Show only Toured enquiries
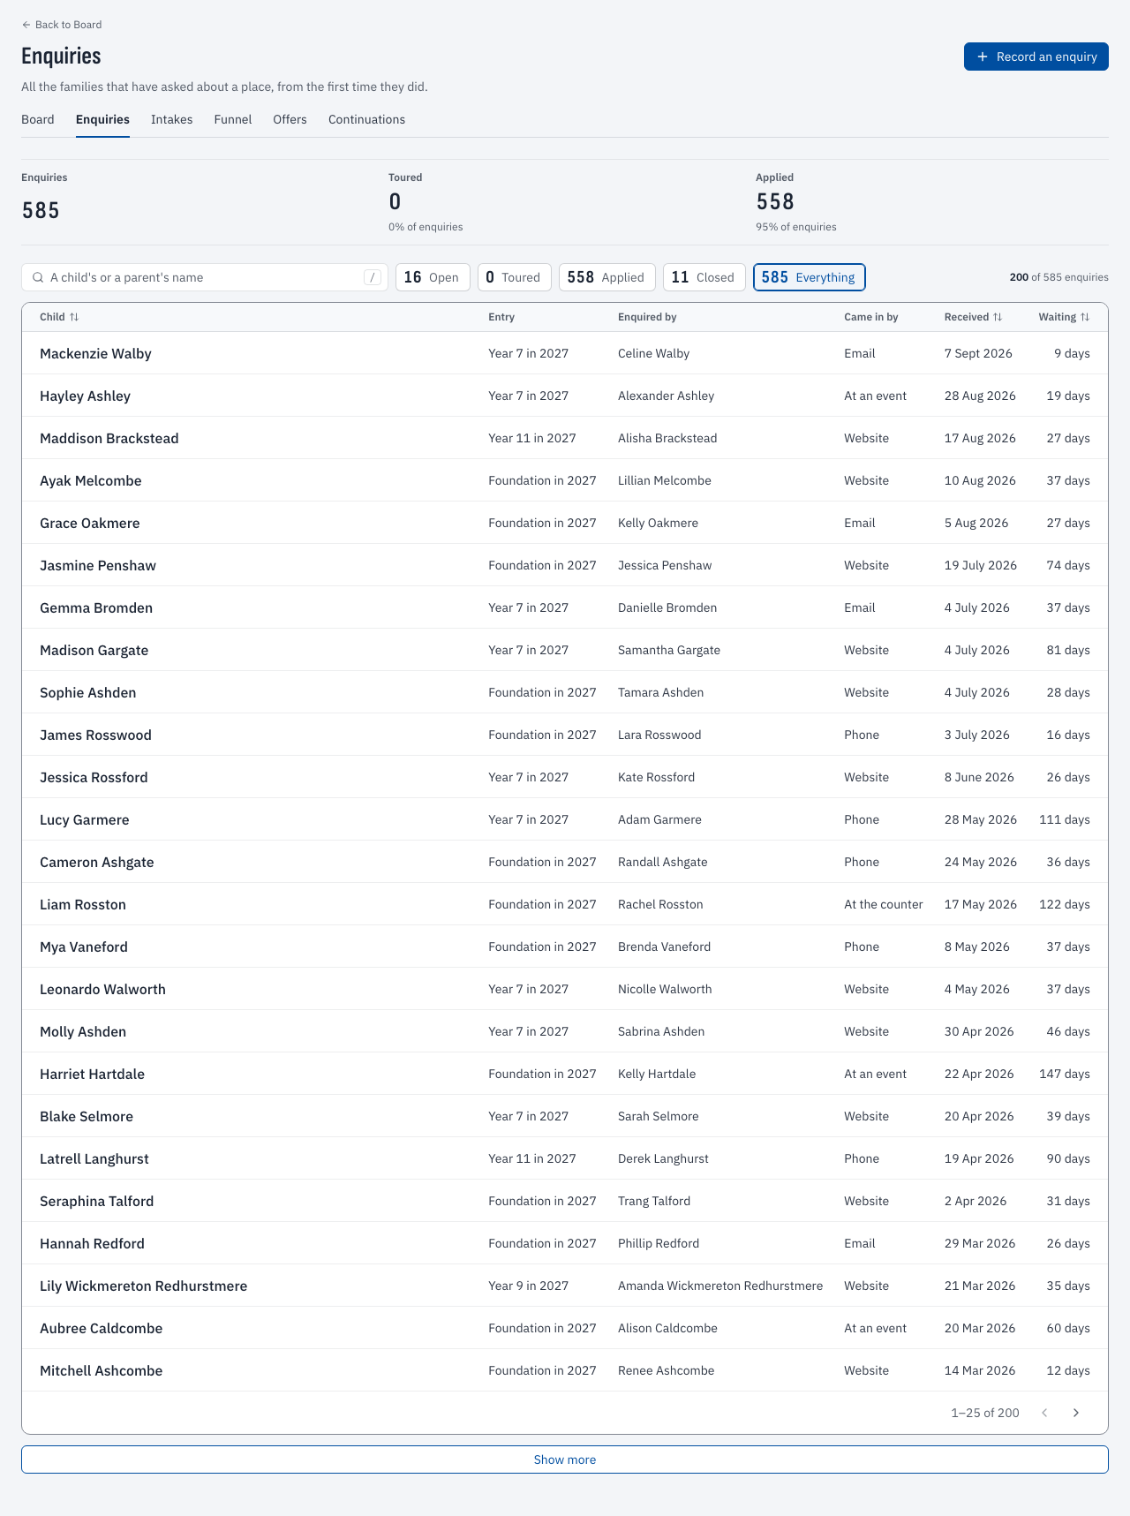Image resolution: width=1130 pixels, height=1516 pixels. tap(515, 277)
